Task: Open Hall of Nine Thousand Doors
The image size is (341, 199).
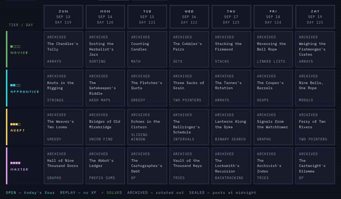Action: (x=63, y=166)
